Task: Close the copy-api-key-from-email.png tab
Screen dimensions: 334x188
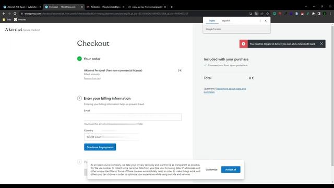Action: (165, 7)
